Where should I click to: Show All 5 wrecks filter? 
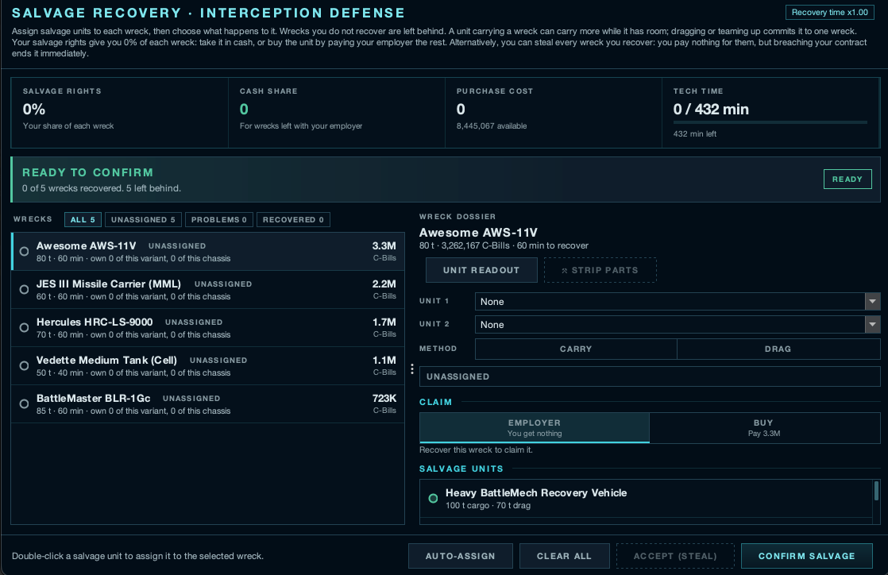(x=83, y=220)
